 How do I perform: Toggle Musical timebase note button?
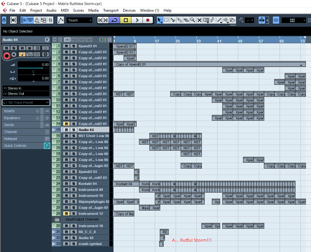click(x=22, y=54)
